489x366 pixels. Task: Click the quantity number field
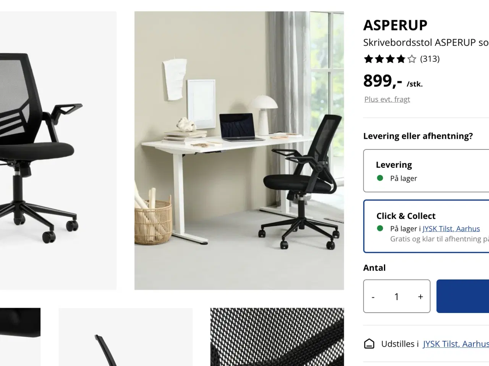[x=397, y=297]
